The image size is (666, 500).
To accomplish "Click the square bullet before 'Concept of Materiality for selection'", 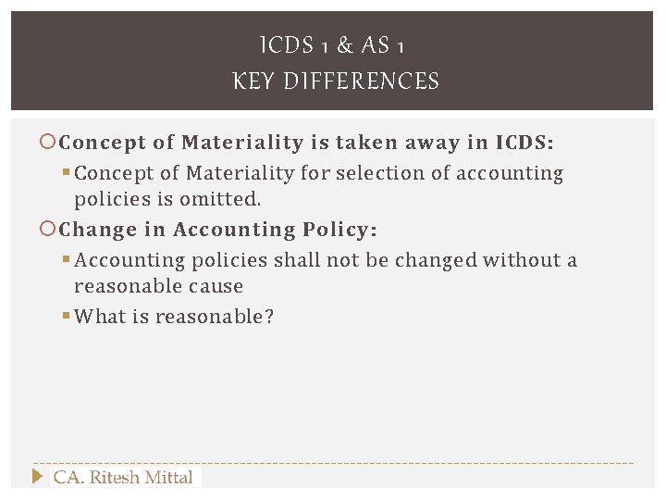I will [x=67, y=173].
